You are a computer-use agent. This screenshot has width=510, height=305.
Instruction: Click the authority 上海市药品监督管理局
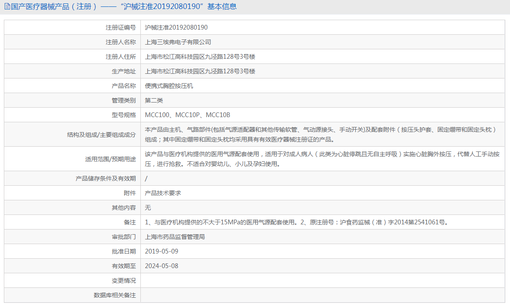point(175,237)
